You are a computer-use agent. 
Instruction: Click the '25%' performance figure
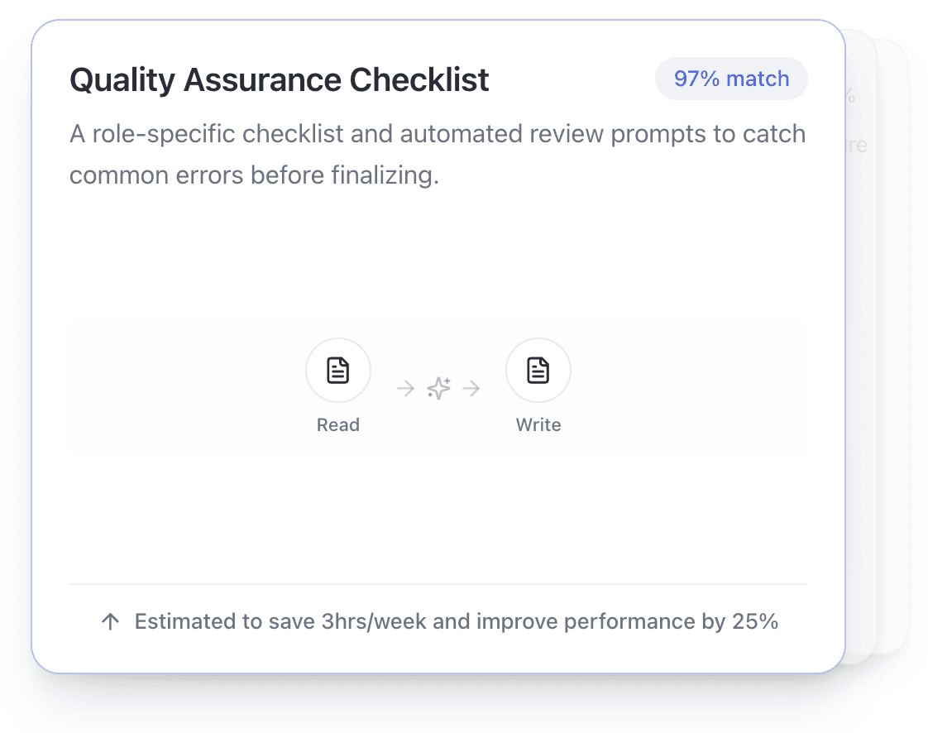[x=755, y=622]
